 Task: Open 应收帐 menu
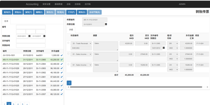[78, 4]
